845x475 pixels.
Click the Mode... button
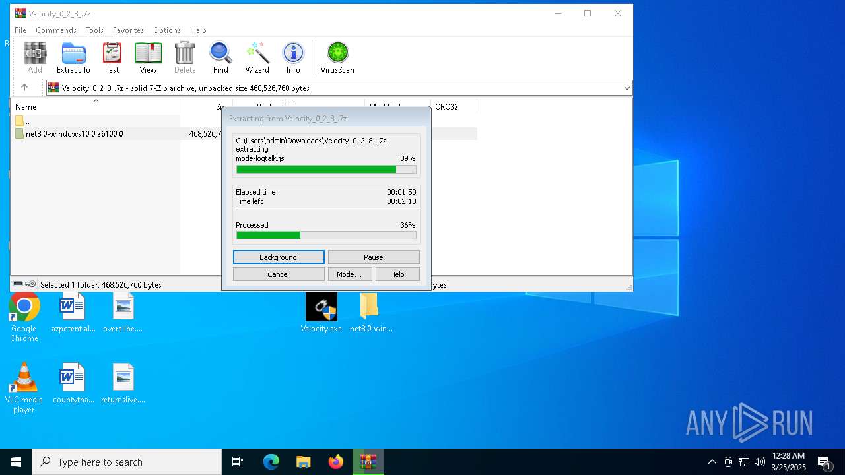(x=349, y=274)
